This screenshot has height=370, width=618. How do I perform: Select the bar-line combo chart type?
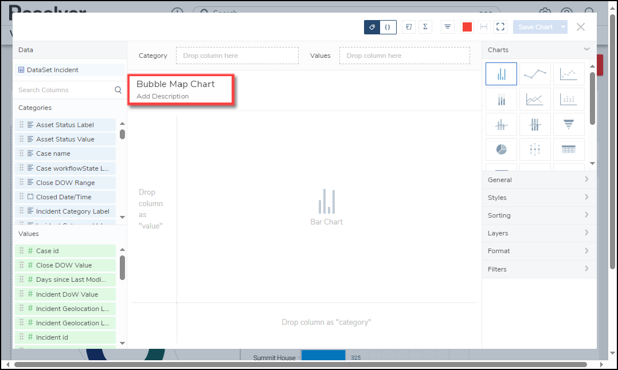pos(501,124)
